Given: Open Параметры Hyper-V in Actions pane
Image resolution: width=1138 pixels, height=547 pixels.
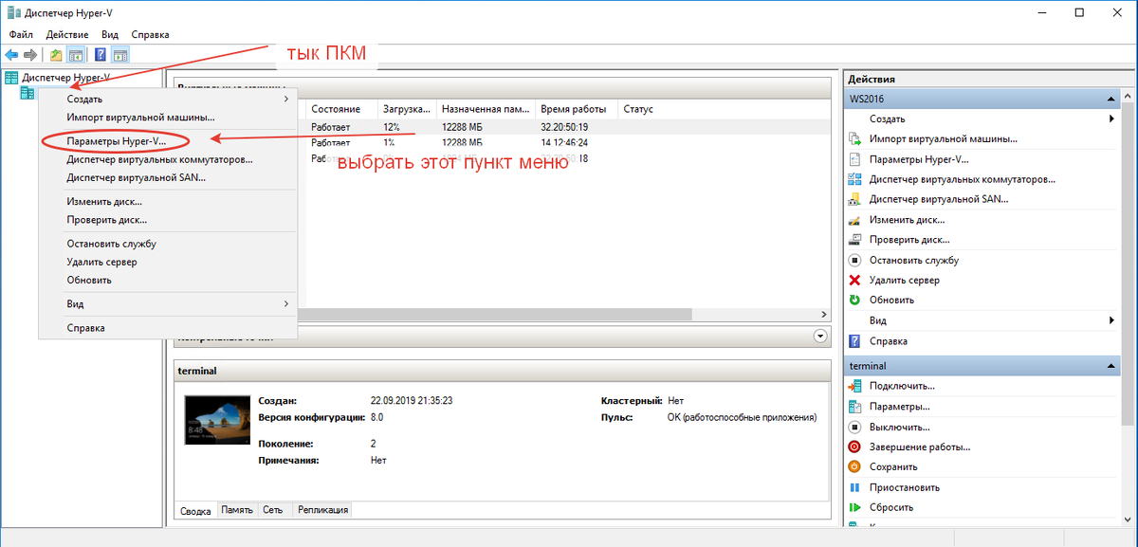Looking at the screenshot, I should point(919,159).
